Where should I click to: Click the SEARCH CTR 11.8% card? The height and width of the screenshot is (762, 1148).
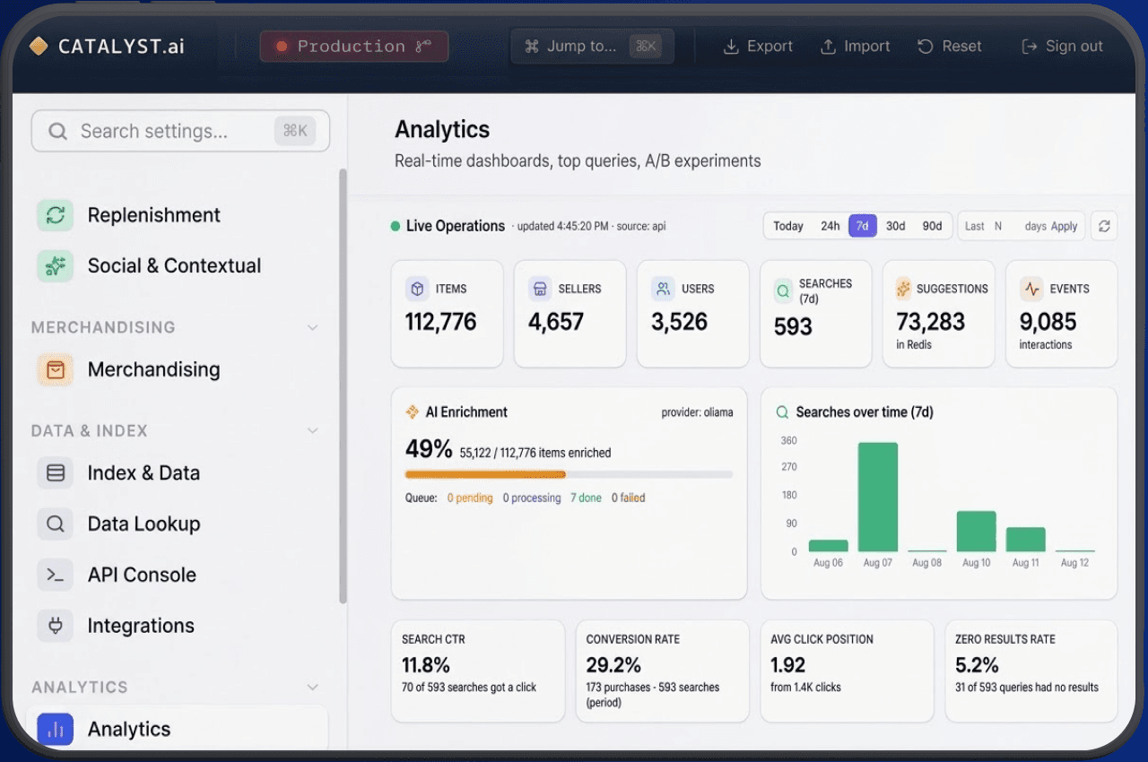[x=478, y=671]
